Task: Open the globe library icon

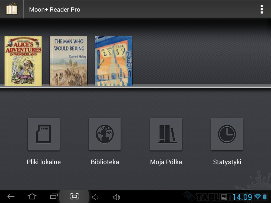Action: click(x=105, y=134)
